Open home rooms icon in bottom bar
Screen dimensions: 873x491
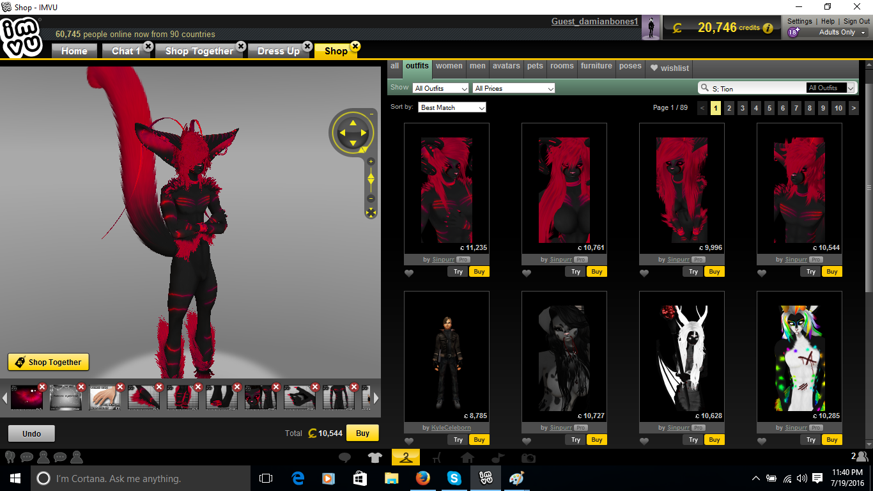[467, 457]
